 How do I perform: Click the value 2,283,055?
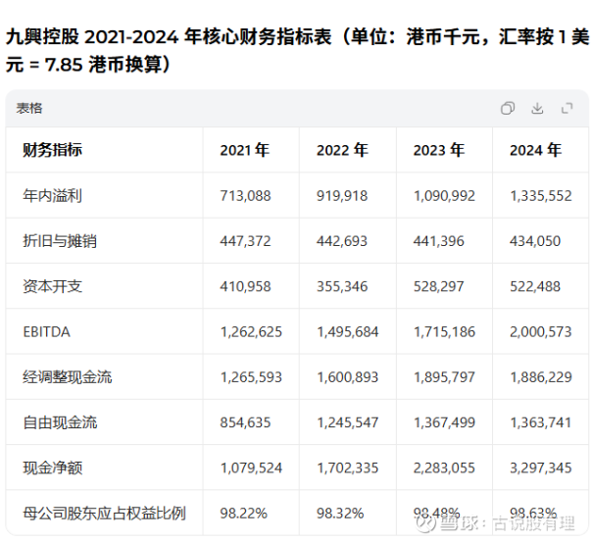(444, 467)
